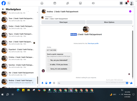Screen dimensions: 137x101
Task: Choose a sticker from the sticker icon
Action: click(x=50, y=83)
